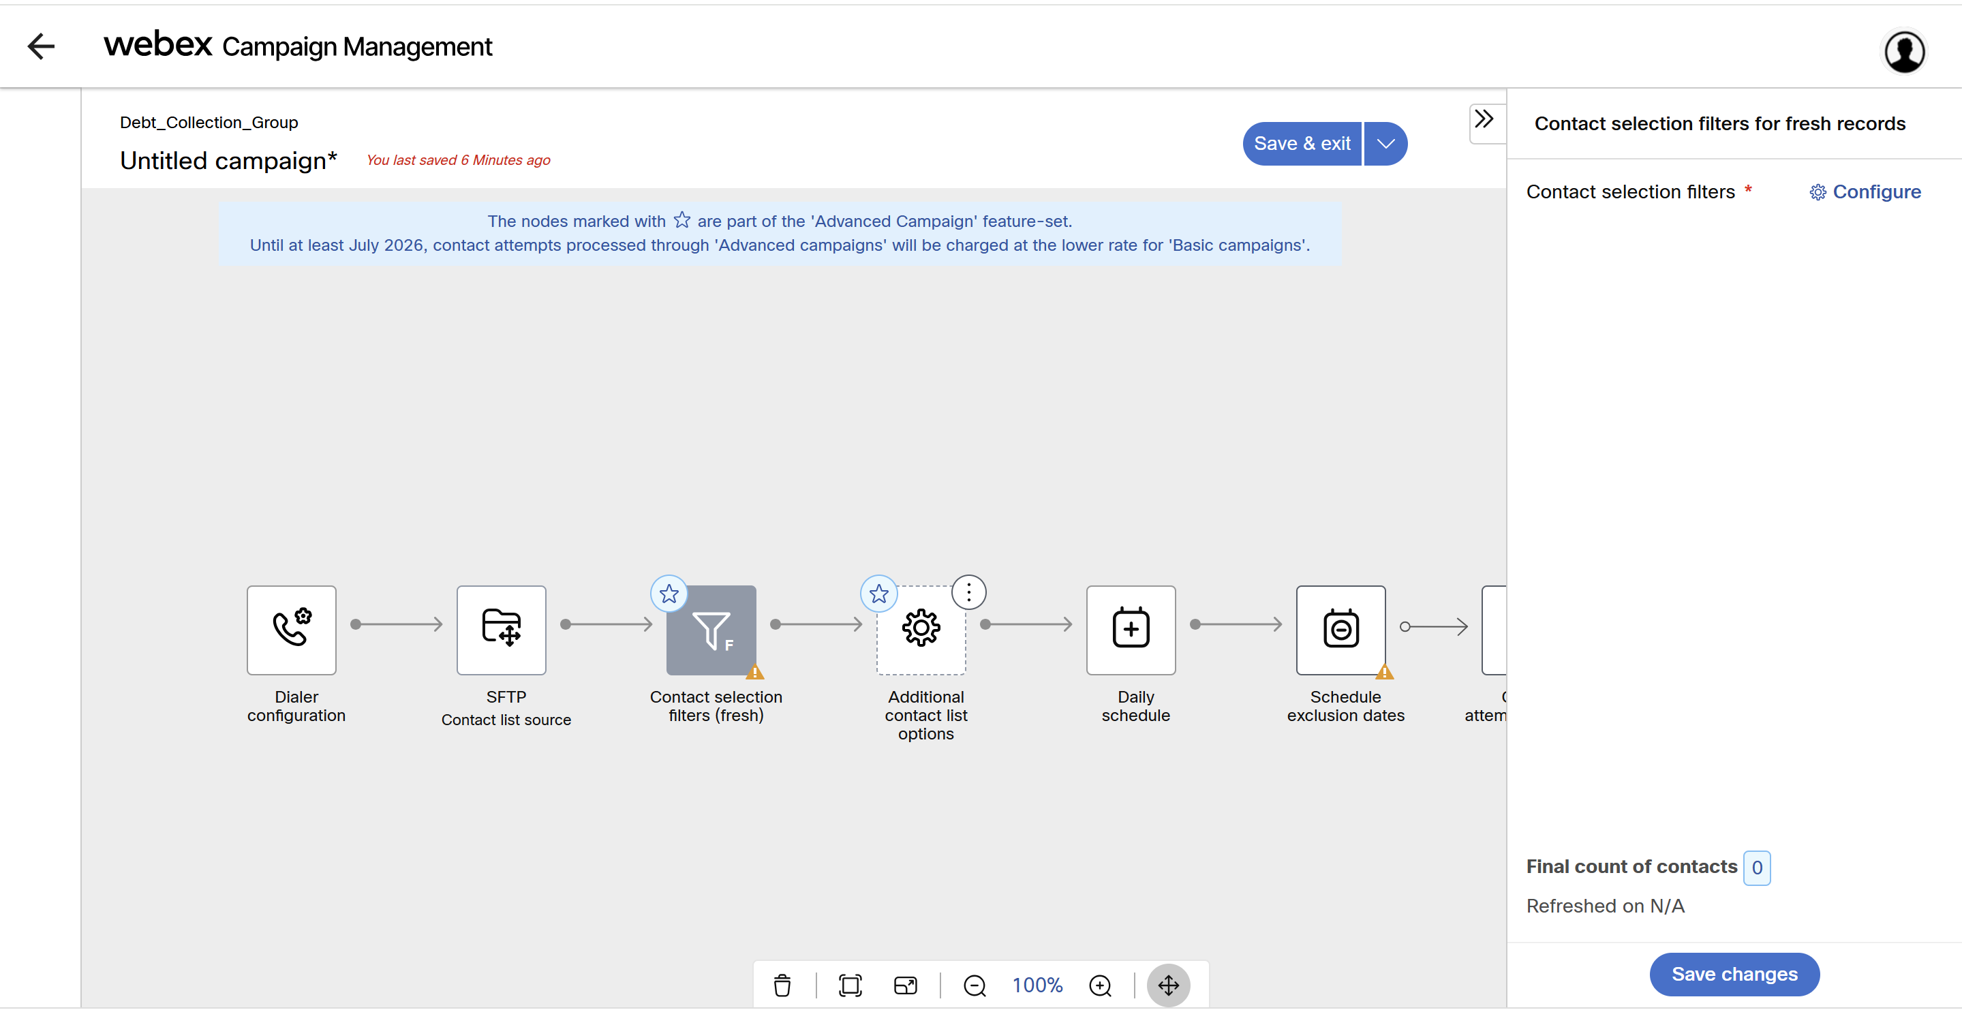This screenshot has height=1010, width=1962.
Task: Click the zoom in magnifier icon
Action: pos(1100,985)
